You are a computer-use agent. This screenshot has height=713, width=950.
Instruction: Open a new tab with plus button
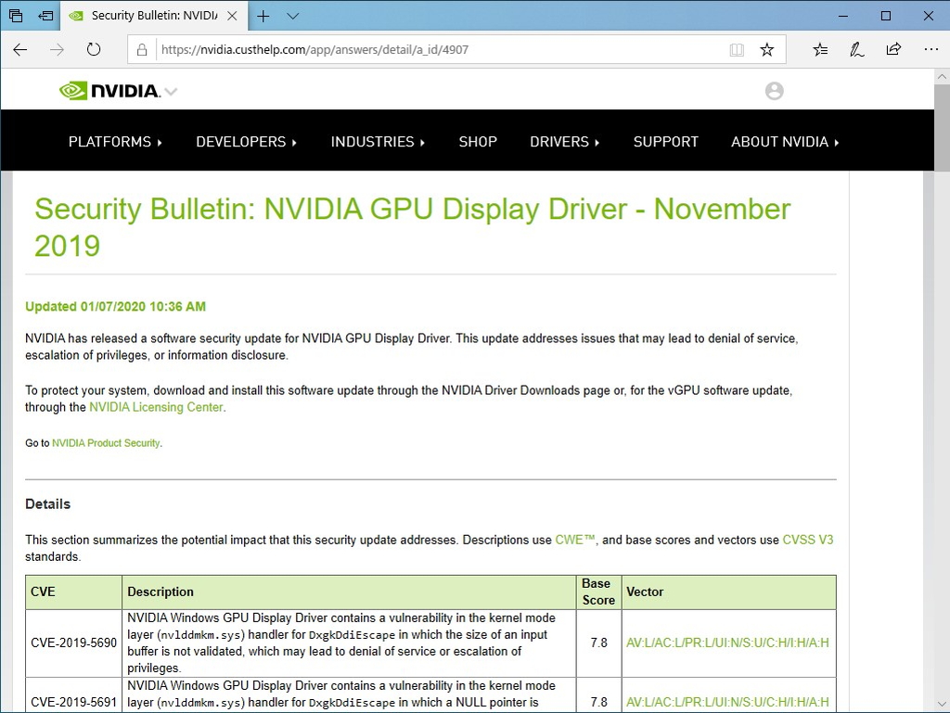[263, 16]
